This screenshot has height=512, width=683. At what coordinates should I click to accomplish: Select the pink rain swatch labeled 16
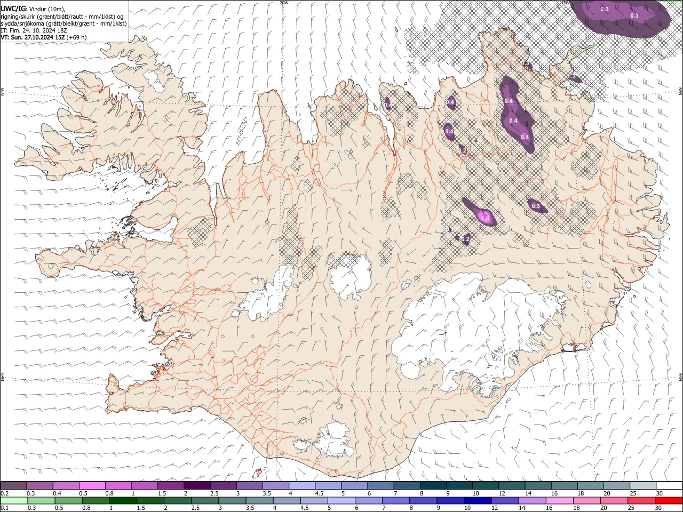559,500
